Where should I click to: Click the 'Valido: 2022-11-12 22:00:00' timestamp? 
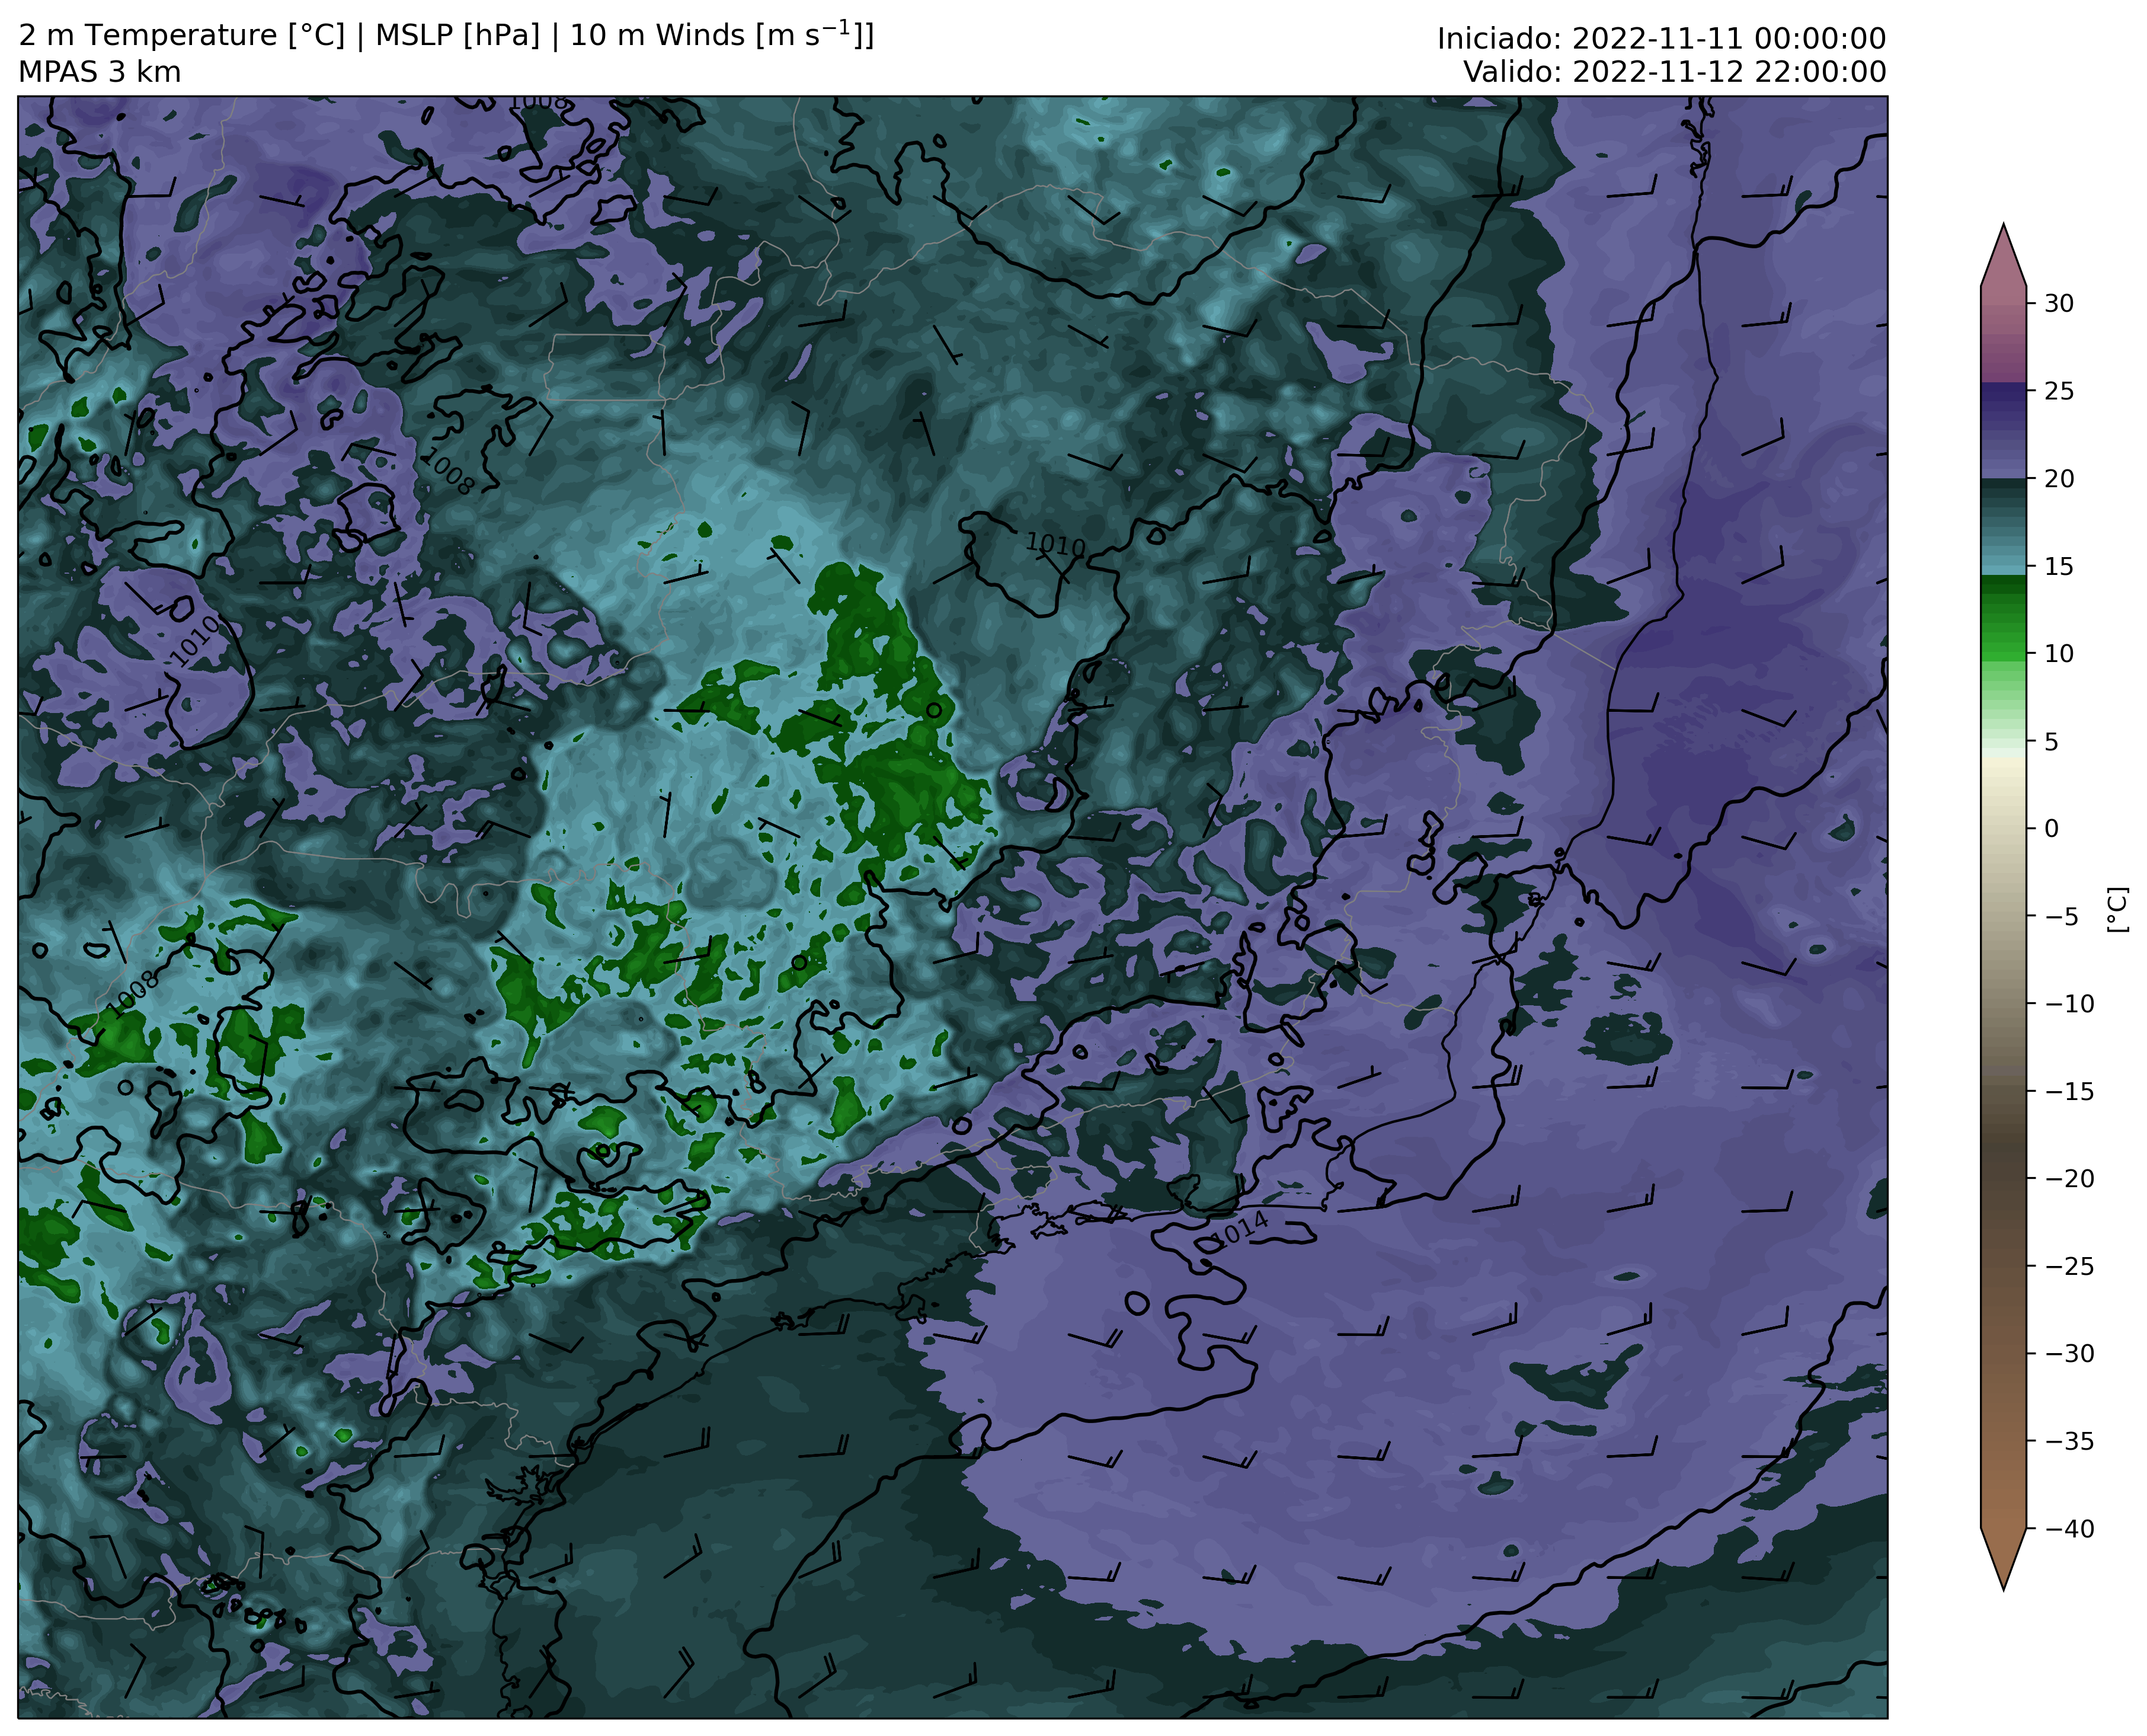pos(1675,72)
